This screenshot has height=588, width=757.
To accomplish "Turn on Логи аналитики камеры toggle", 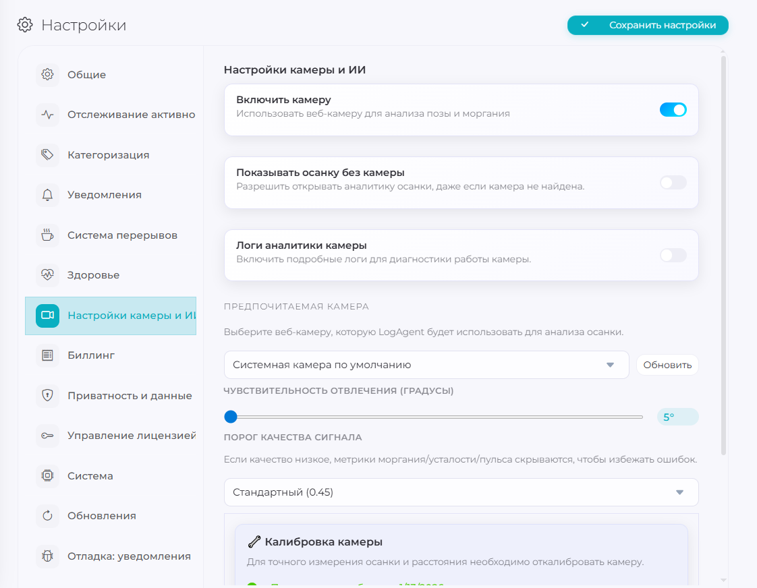I will tap(673, 255).
